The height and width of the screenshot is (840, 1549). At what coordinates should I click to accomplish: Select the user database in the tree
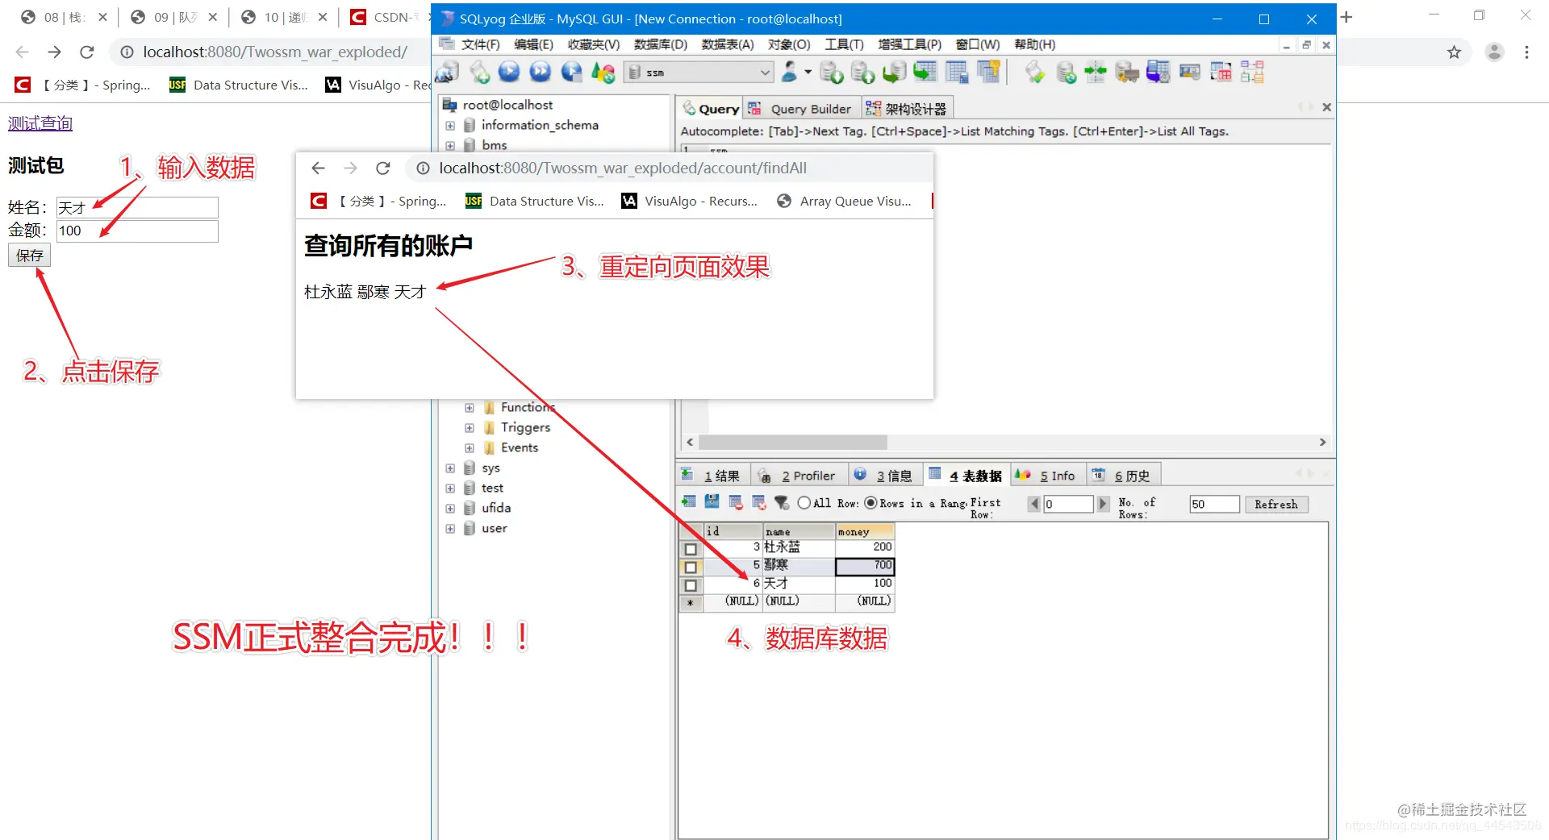(495, 529)
